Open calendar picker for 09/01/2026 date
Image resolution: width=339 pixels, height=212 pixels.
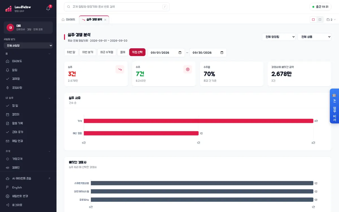point(180,53)
